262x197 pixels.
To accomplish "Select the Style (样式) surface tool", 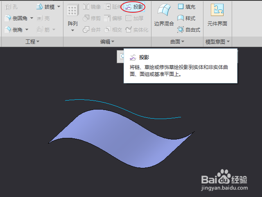I will click(x=187, y=18).
